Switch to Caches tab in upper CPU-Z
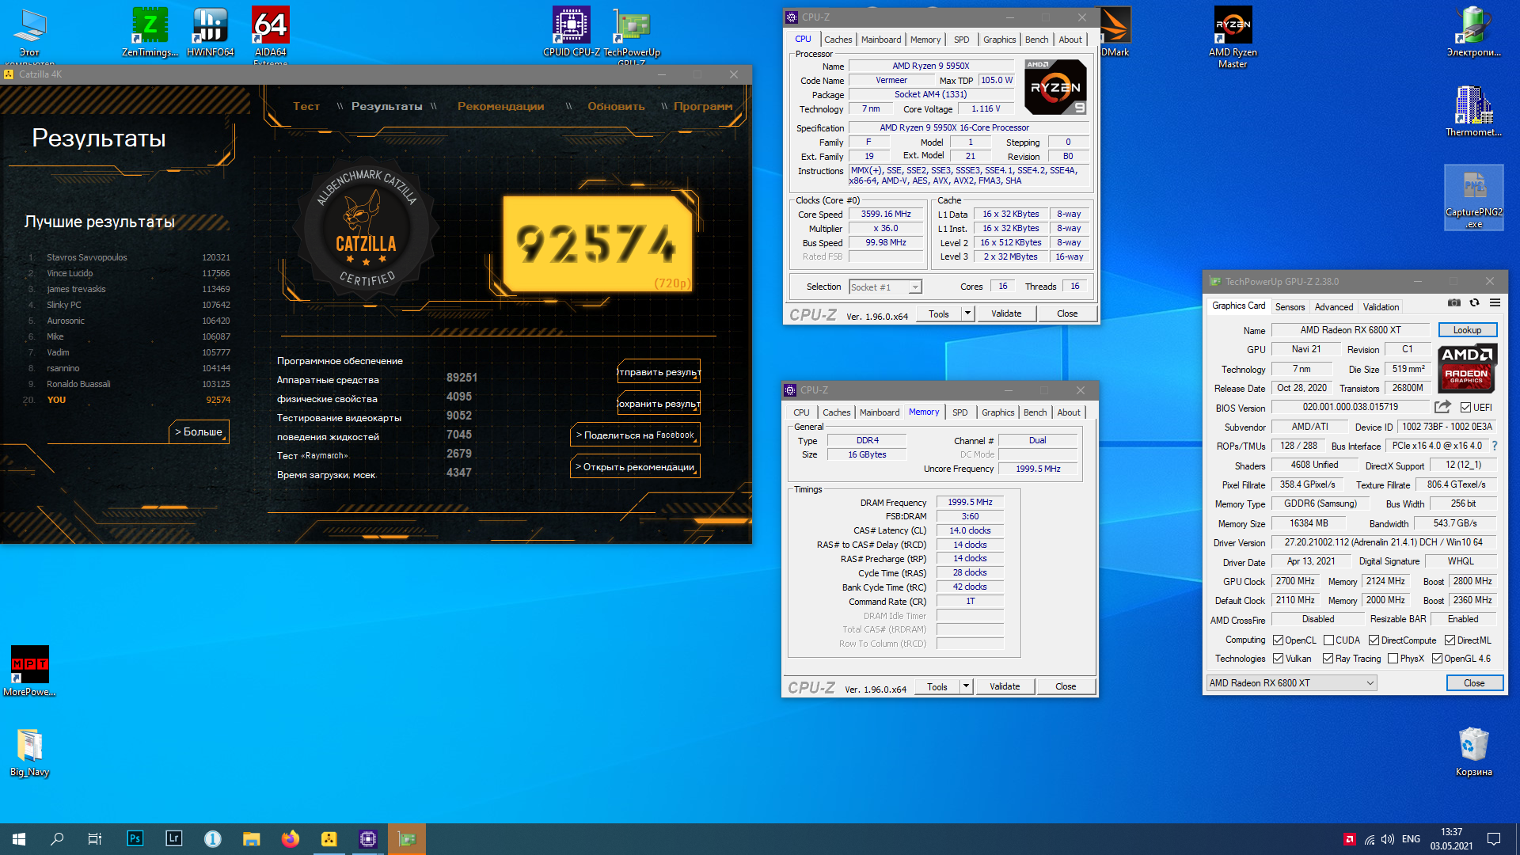 pos(838,40)
